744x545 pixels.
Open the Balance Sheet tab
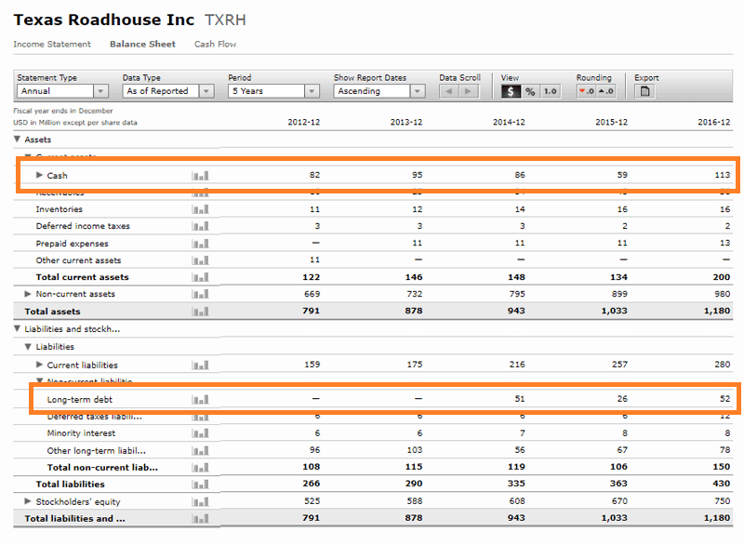(x=142, y=44)
